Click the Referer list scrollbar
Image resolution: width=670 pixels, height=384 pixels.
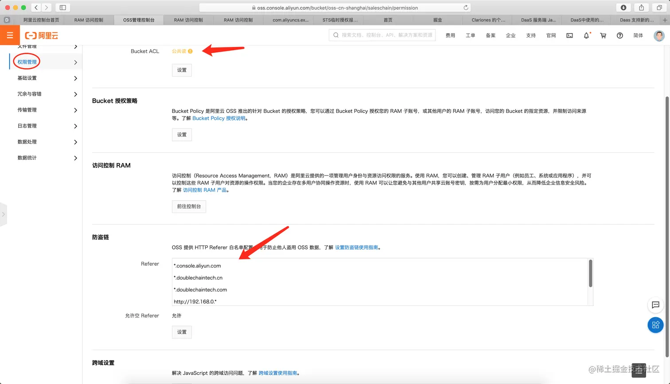(x=590, y=274)
